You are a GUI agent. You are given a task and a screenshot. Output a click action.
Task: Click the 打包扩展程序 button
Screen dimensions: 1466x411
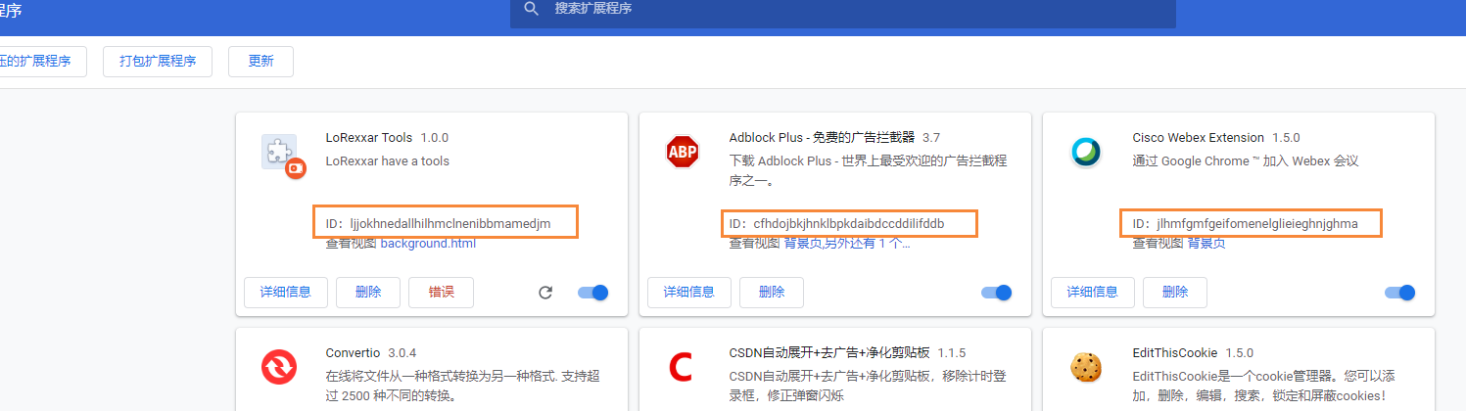click(x=158, y=61)
